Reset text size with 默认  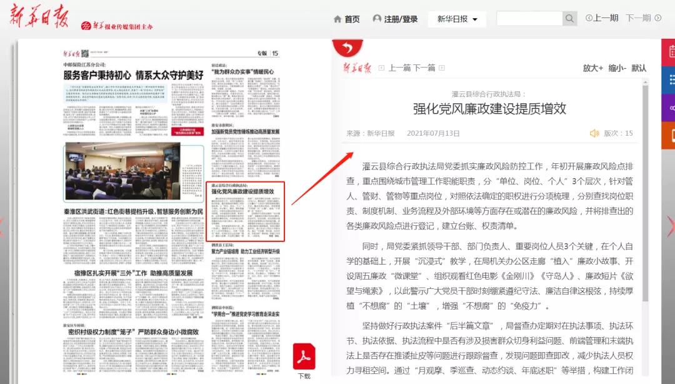tap(639, 68)
